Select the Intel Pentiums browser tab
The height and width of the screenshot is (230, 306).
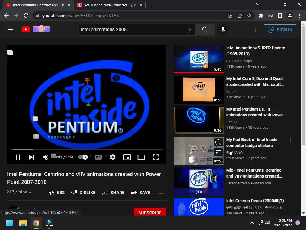35,5
